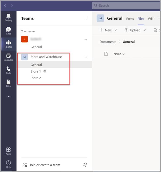Click in the Search box
Screen dimensions: 161x172
[126, 6]
